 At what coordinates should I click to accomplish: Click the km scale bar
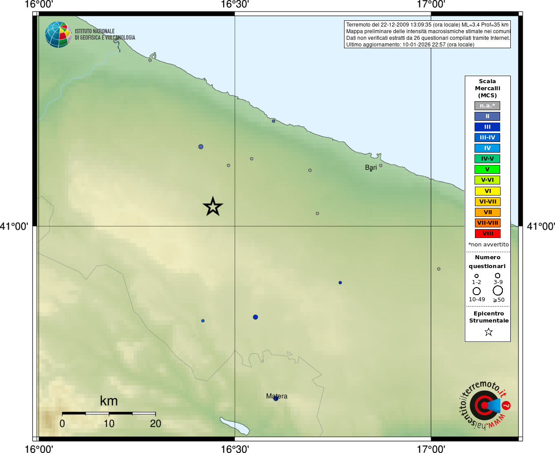tap(109, 413)
